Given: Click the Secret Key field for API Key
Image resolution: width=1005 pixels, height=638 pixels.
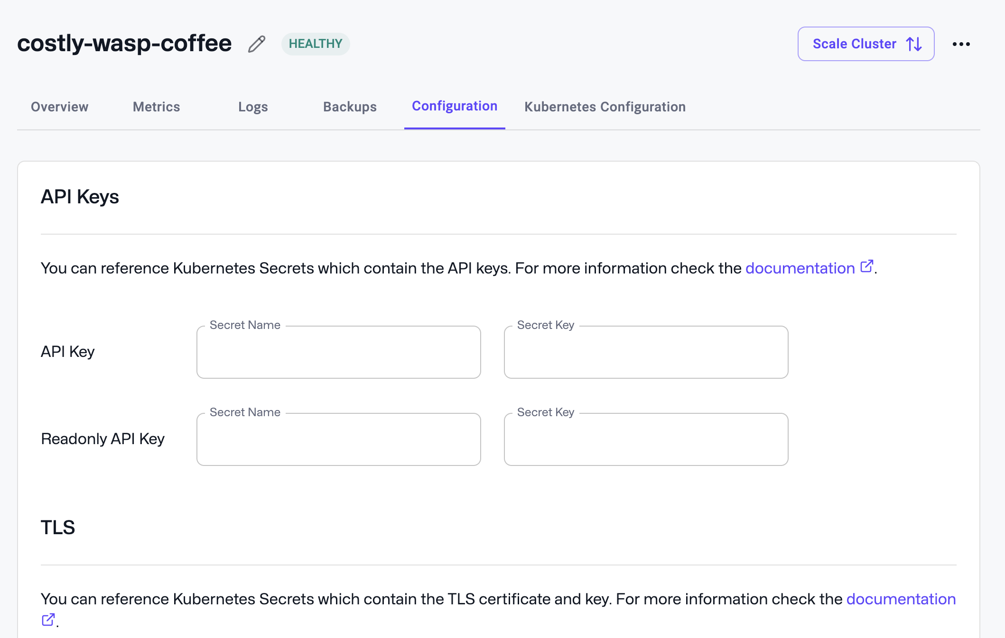Looking at the screenshot, I should [646, 352].
